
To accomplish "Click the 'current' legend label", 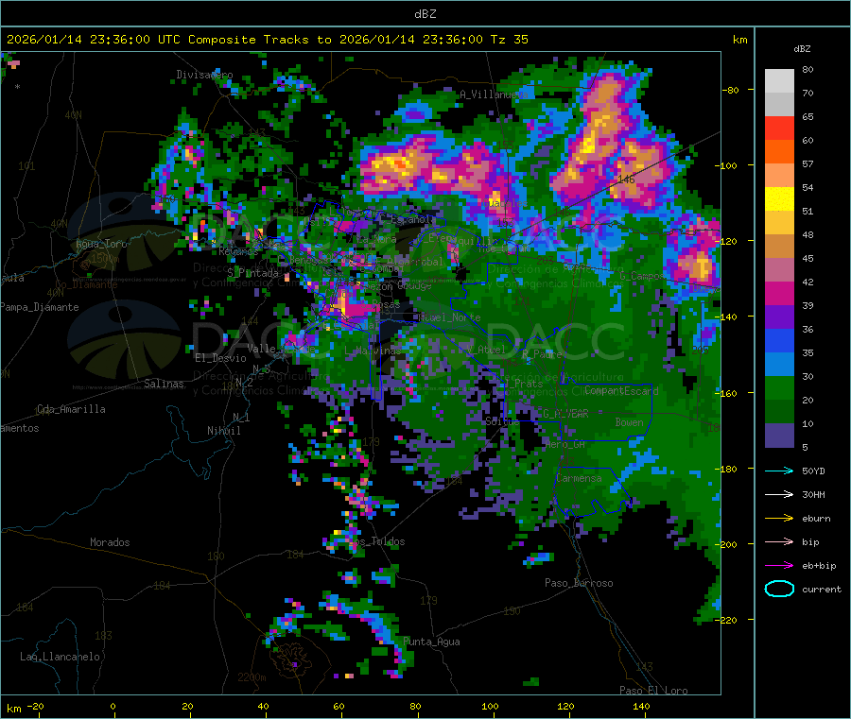I will (x=822, y=590).
